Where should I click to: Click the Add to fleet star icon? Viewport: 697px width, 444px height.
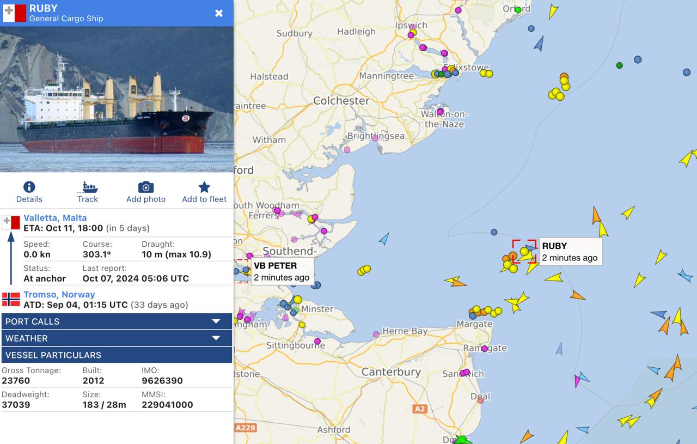[x=204, y=187]
